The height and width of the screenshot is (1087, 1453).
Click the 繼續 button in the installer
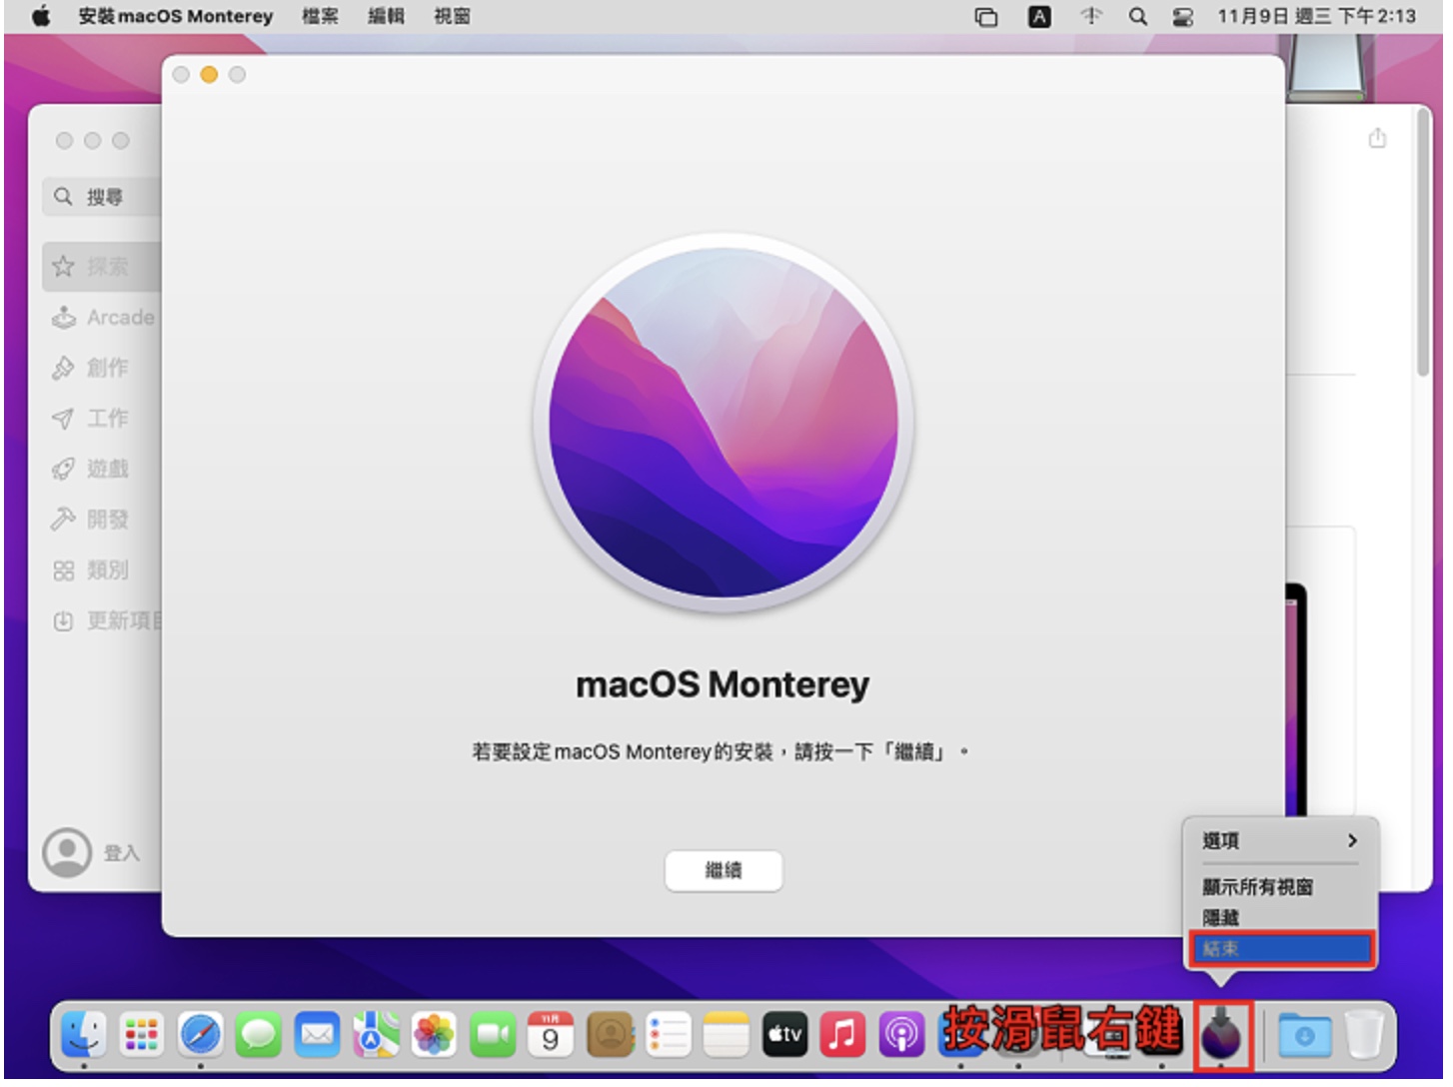tap(724, 870)
